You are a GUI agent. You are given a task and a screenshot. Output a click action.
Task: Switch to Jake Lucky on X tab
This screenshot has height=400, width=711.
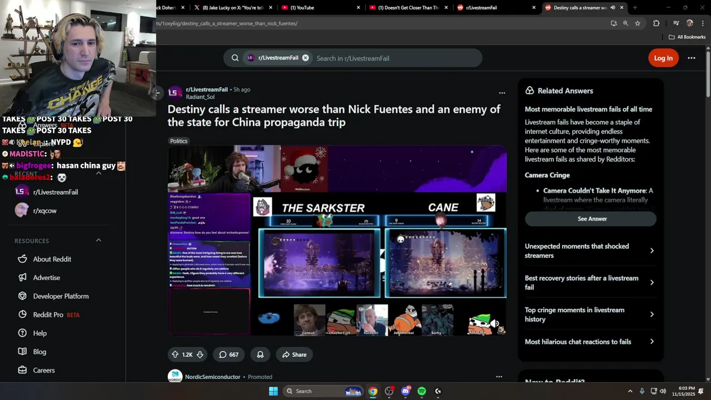tap(233, 8)
